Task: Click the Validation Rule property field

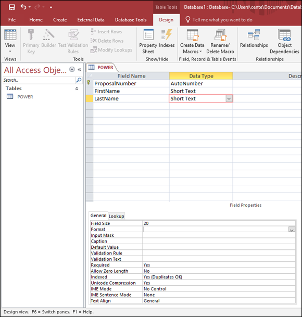Action: pyautogui.click(x=219, y=253)
